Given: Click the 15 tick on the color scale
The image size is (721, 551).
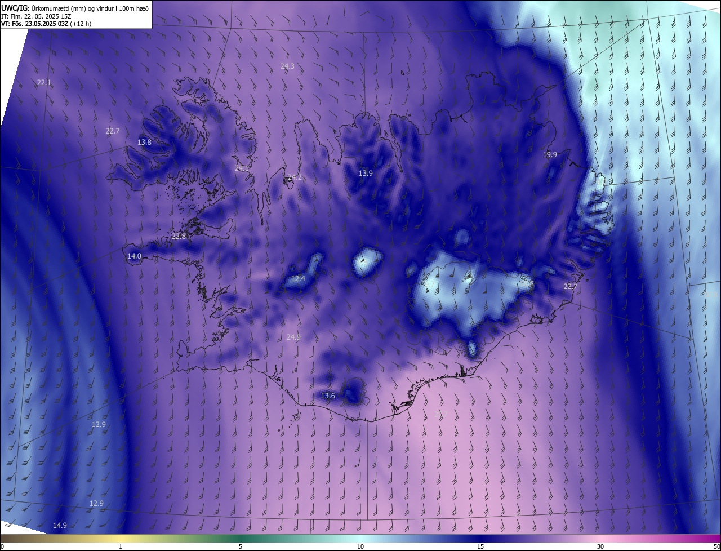Looking at the screenshot, I should (480, 546).
